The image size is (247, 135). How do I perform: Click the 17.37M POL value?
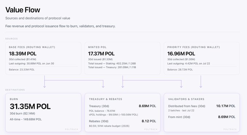point(101,54)
